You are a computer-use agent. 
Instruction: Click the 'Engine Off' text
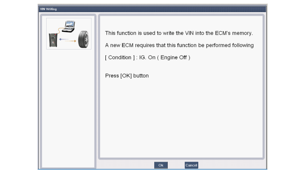coord(173,58)
